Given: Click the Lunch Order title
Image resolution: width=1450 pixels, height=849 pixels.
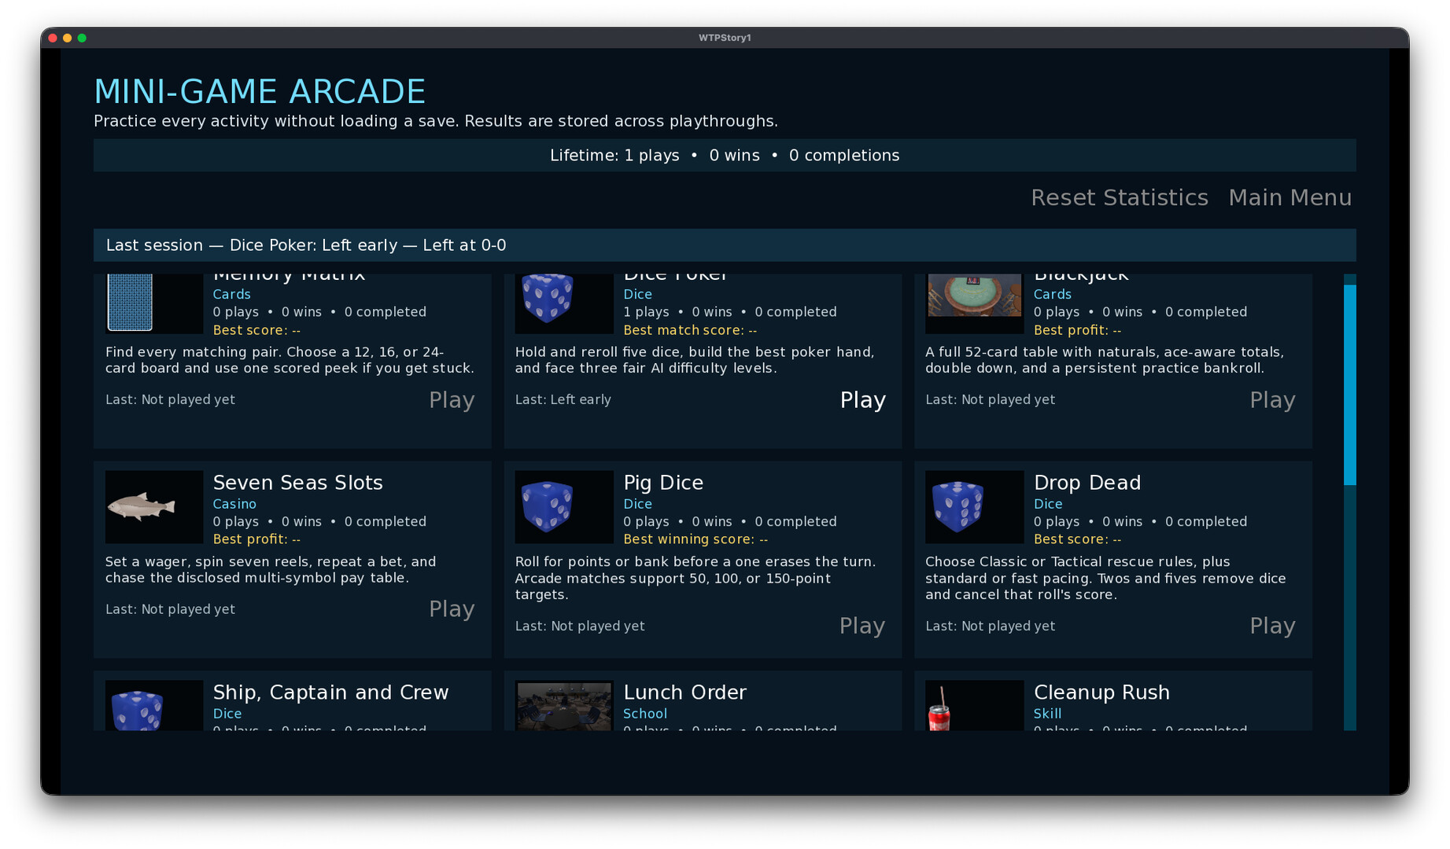Looking at the screenshot, I should coord(684,693).
